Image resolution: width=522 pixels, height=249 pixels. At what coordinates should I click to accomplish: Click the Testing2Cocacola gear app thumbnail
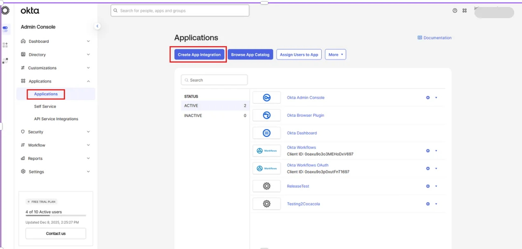tap(266, 203)
